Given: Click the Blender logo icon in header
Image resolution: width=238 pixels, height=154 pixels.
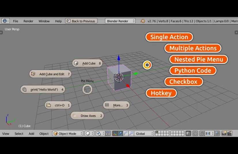Looking at the screenshot, I should [143, 21].
